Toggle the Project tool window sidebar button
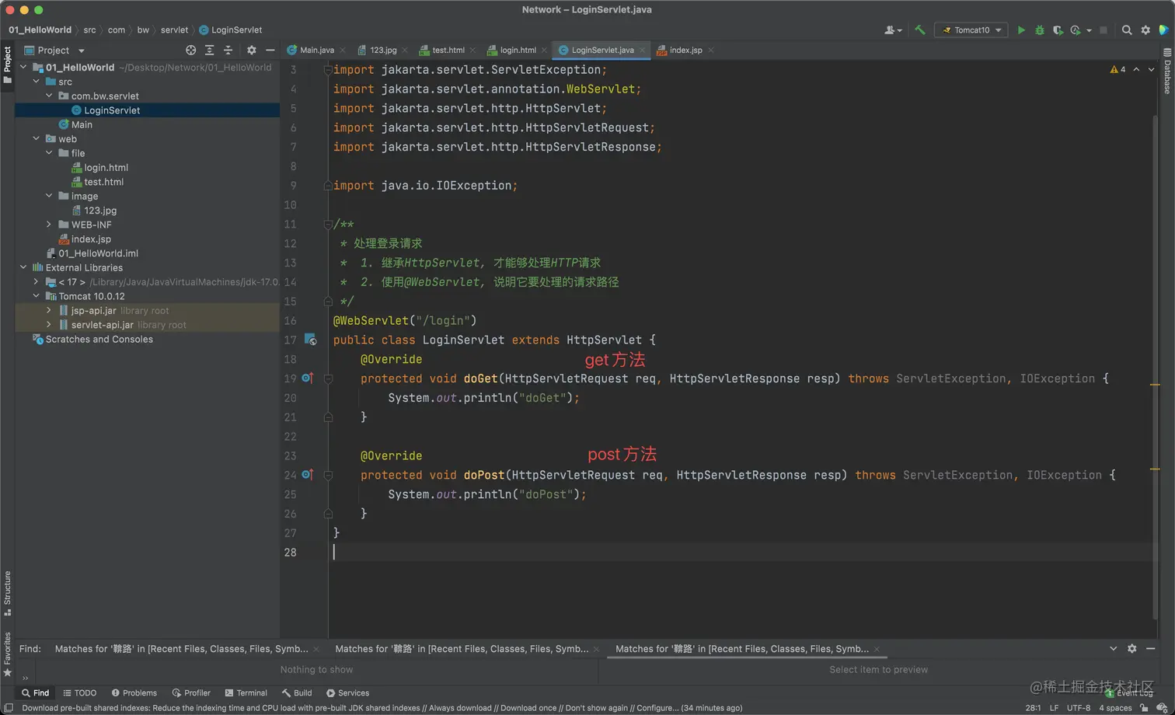Viewport: 1175px width, 715px height. click(x=7, y=65)
